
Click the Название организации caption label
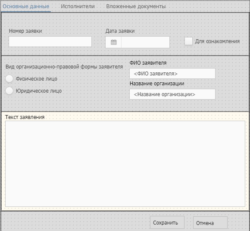point(157,84)
